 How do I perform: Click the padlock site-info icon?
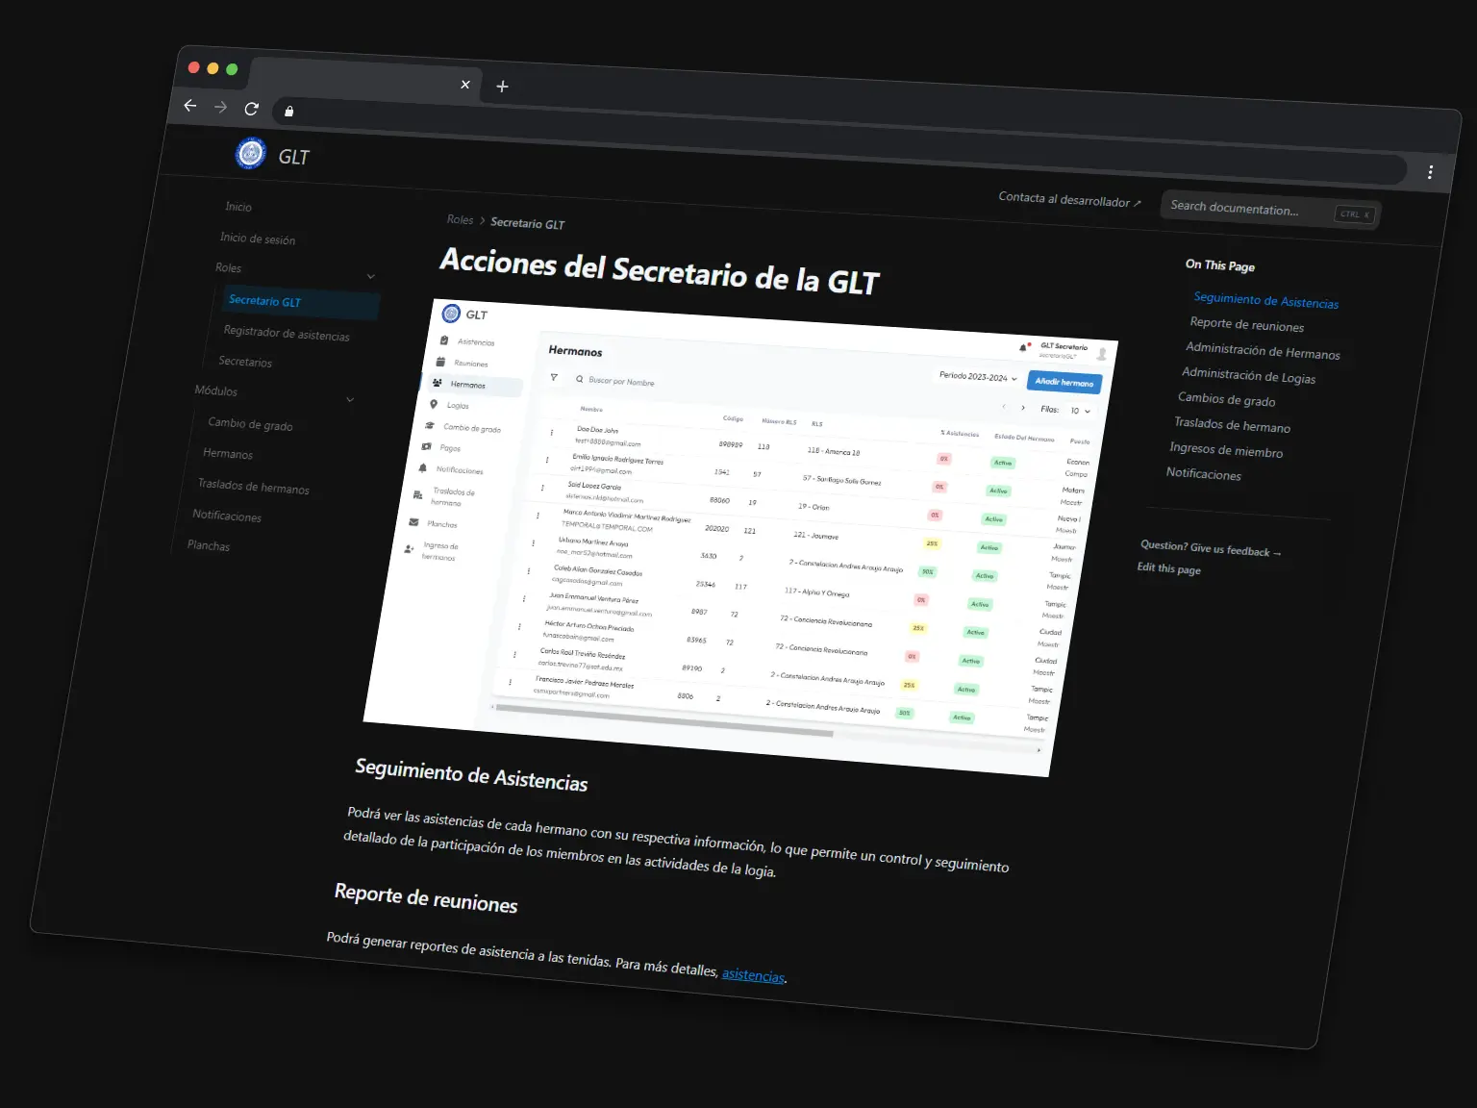click(288, 112)
